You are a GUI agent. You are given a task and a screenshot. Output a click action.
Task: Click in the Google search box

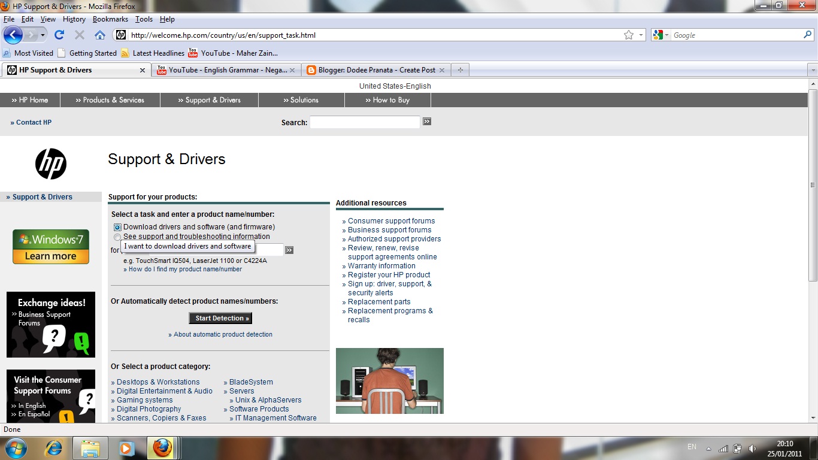pos(737,35)
